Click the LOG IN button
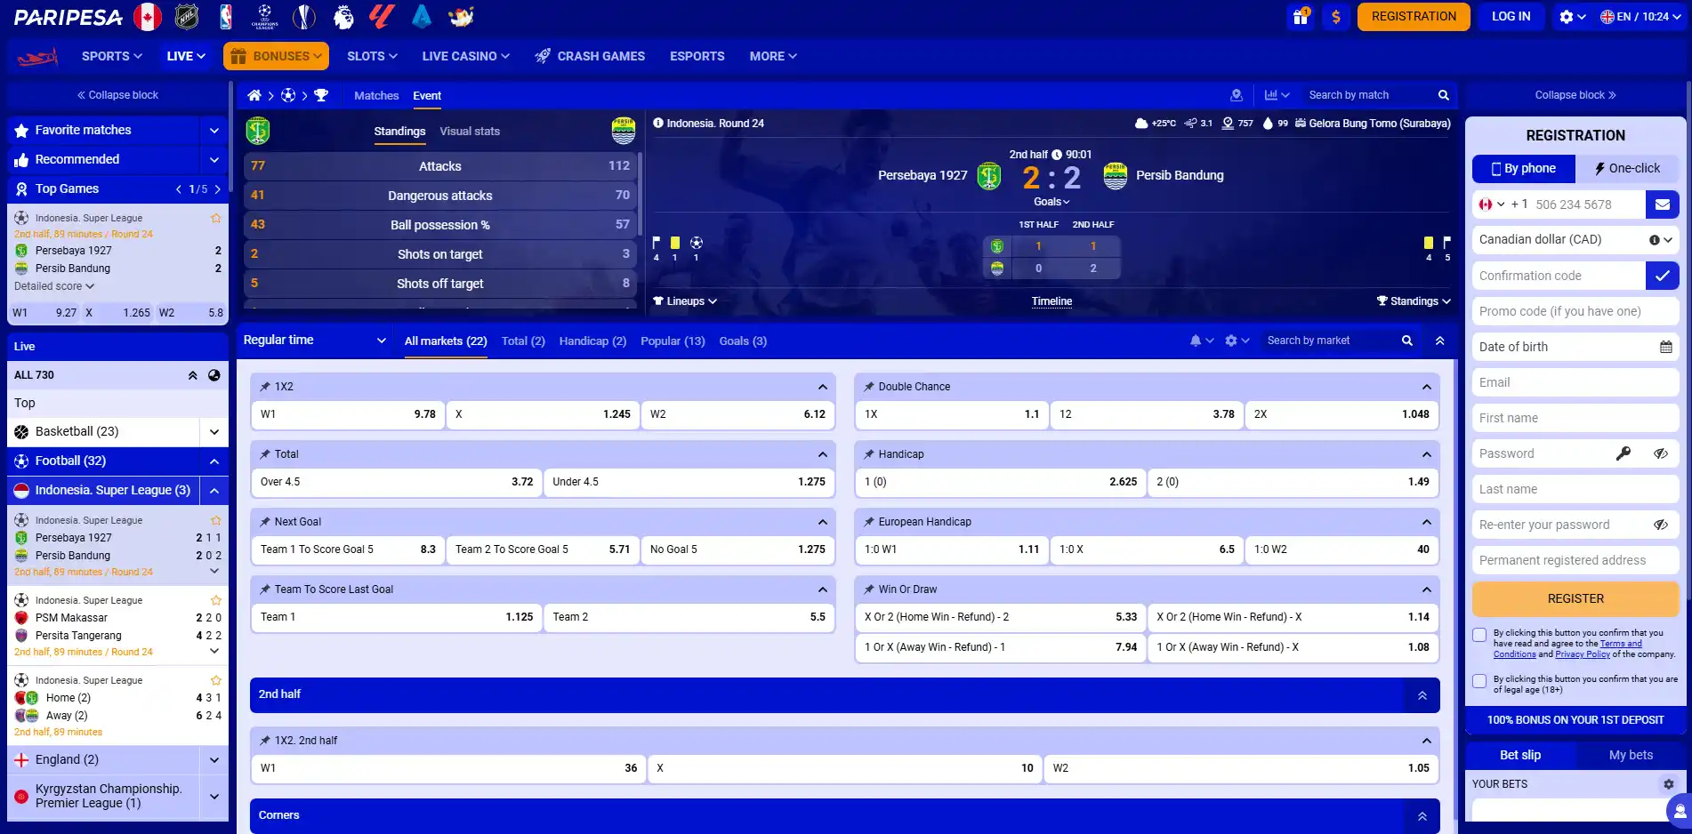 [x=1511, y=17]
